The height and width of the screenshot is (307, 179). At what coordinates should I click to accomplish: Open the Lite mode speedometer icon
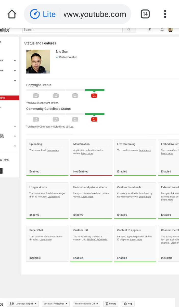click(35, 14)
